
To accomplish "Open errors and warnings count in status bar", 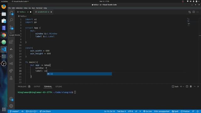I will [31, 111].
